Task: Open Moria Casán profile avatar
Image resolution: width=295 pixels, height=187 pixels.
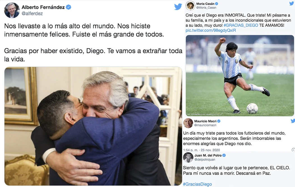Action: pos(190,5)
